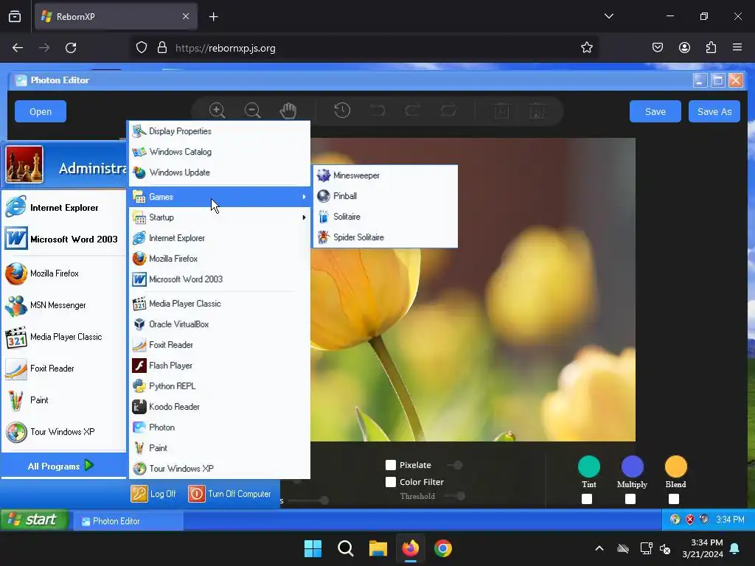Click the zoom in magnifier icon in Photon
This screenshot has width=755, height=566.
[218, 111]
